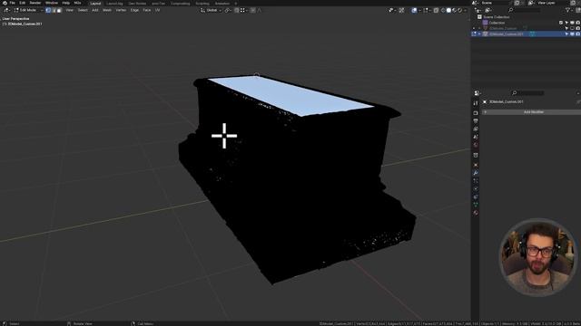Image resolution: width=581 pixels, height=326 pixels.
Task: Select rendered viewport shading
Action: (x=460, y=10)
